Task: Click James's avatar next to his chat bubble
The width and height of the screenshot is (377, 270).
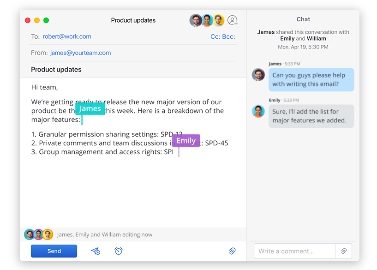Action: [258, 75]
